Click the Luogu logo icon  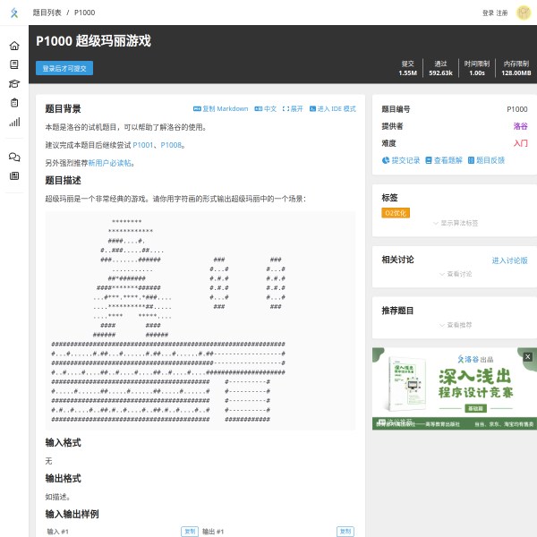pyautogui.click(x=14, y=13)
